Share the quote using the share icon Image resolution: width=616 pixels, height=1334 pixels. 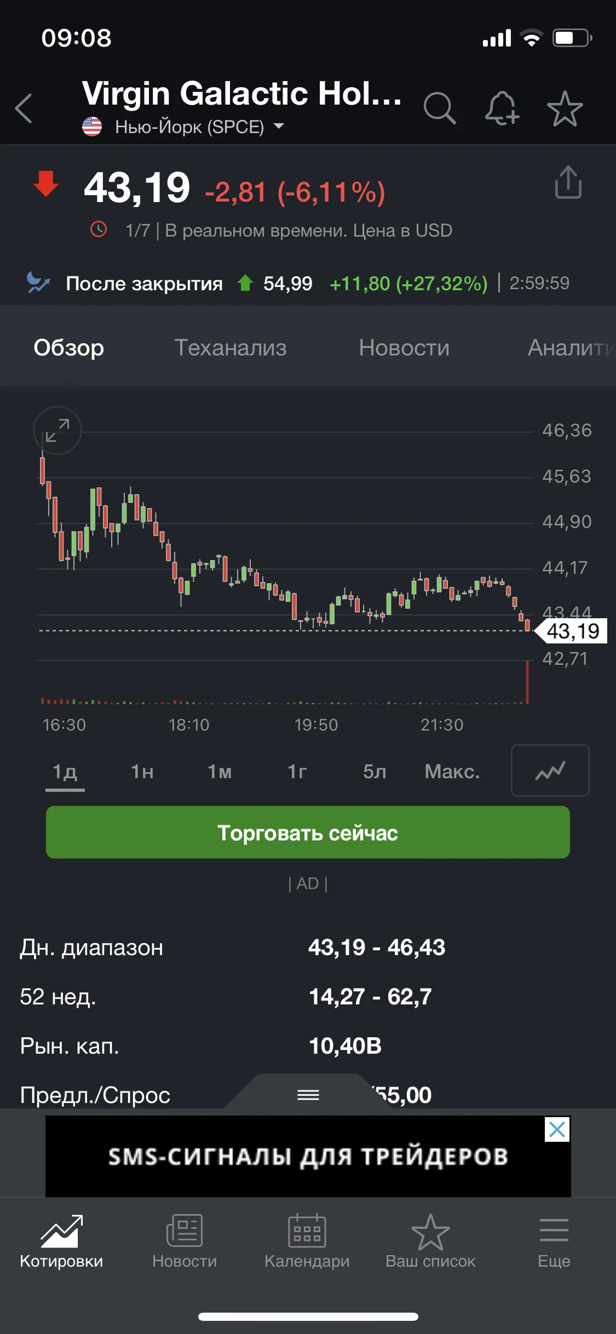click(x=568, y=182)
